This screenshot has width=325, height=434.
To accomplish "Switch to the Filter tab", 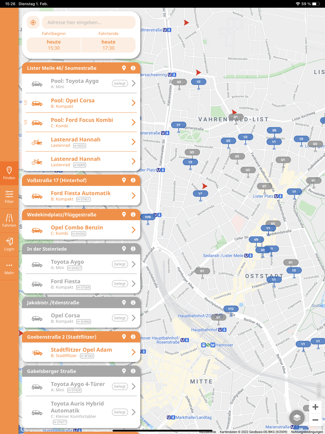I will coord(9,197).
